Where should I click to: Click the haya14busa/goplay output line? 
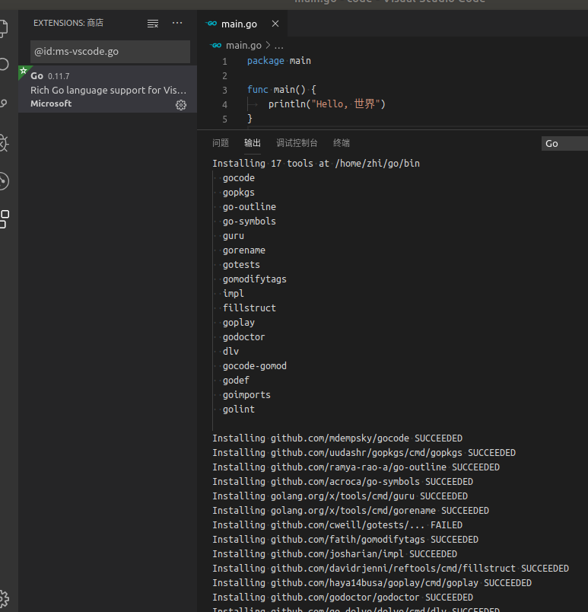(x=372, y=583)
